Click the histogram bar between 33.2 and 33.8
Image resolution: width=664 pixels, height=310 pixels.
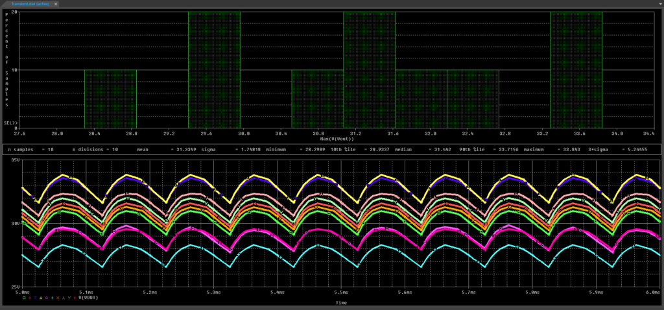pos(576,70)
